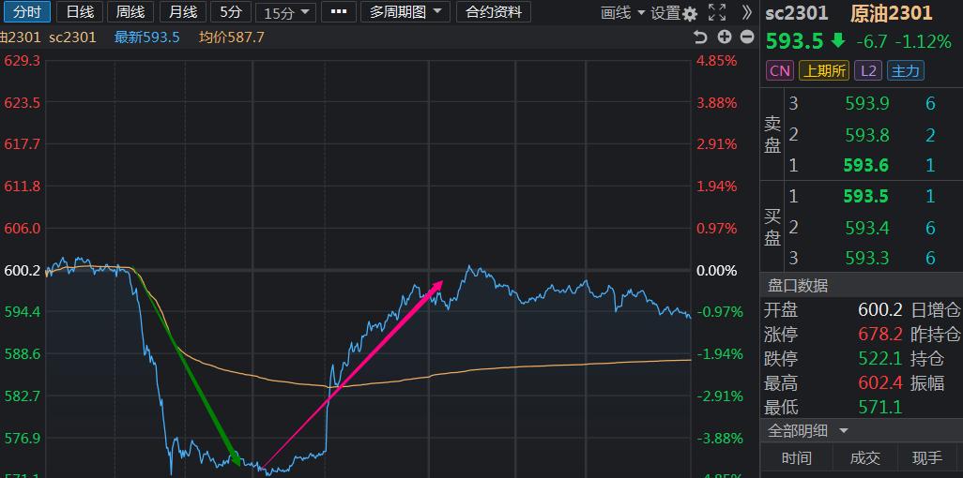
Task: Click the settings gear icon
Action: 690,13
